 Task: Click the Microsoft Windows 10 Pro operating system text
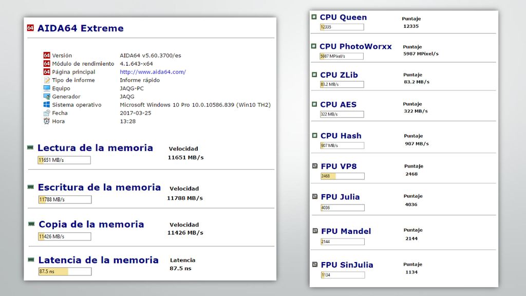click(x=195, y=105)
